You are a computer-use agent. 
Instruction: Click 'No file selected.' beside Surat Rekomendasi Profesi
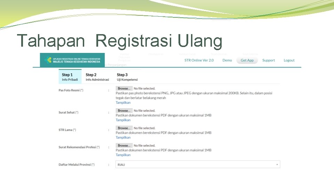pyautogui.click(x=144, y=146)
